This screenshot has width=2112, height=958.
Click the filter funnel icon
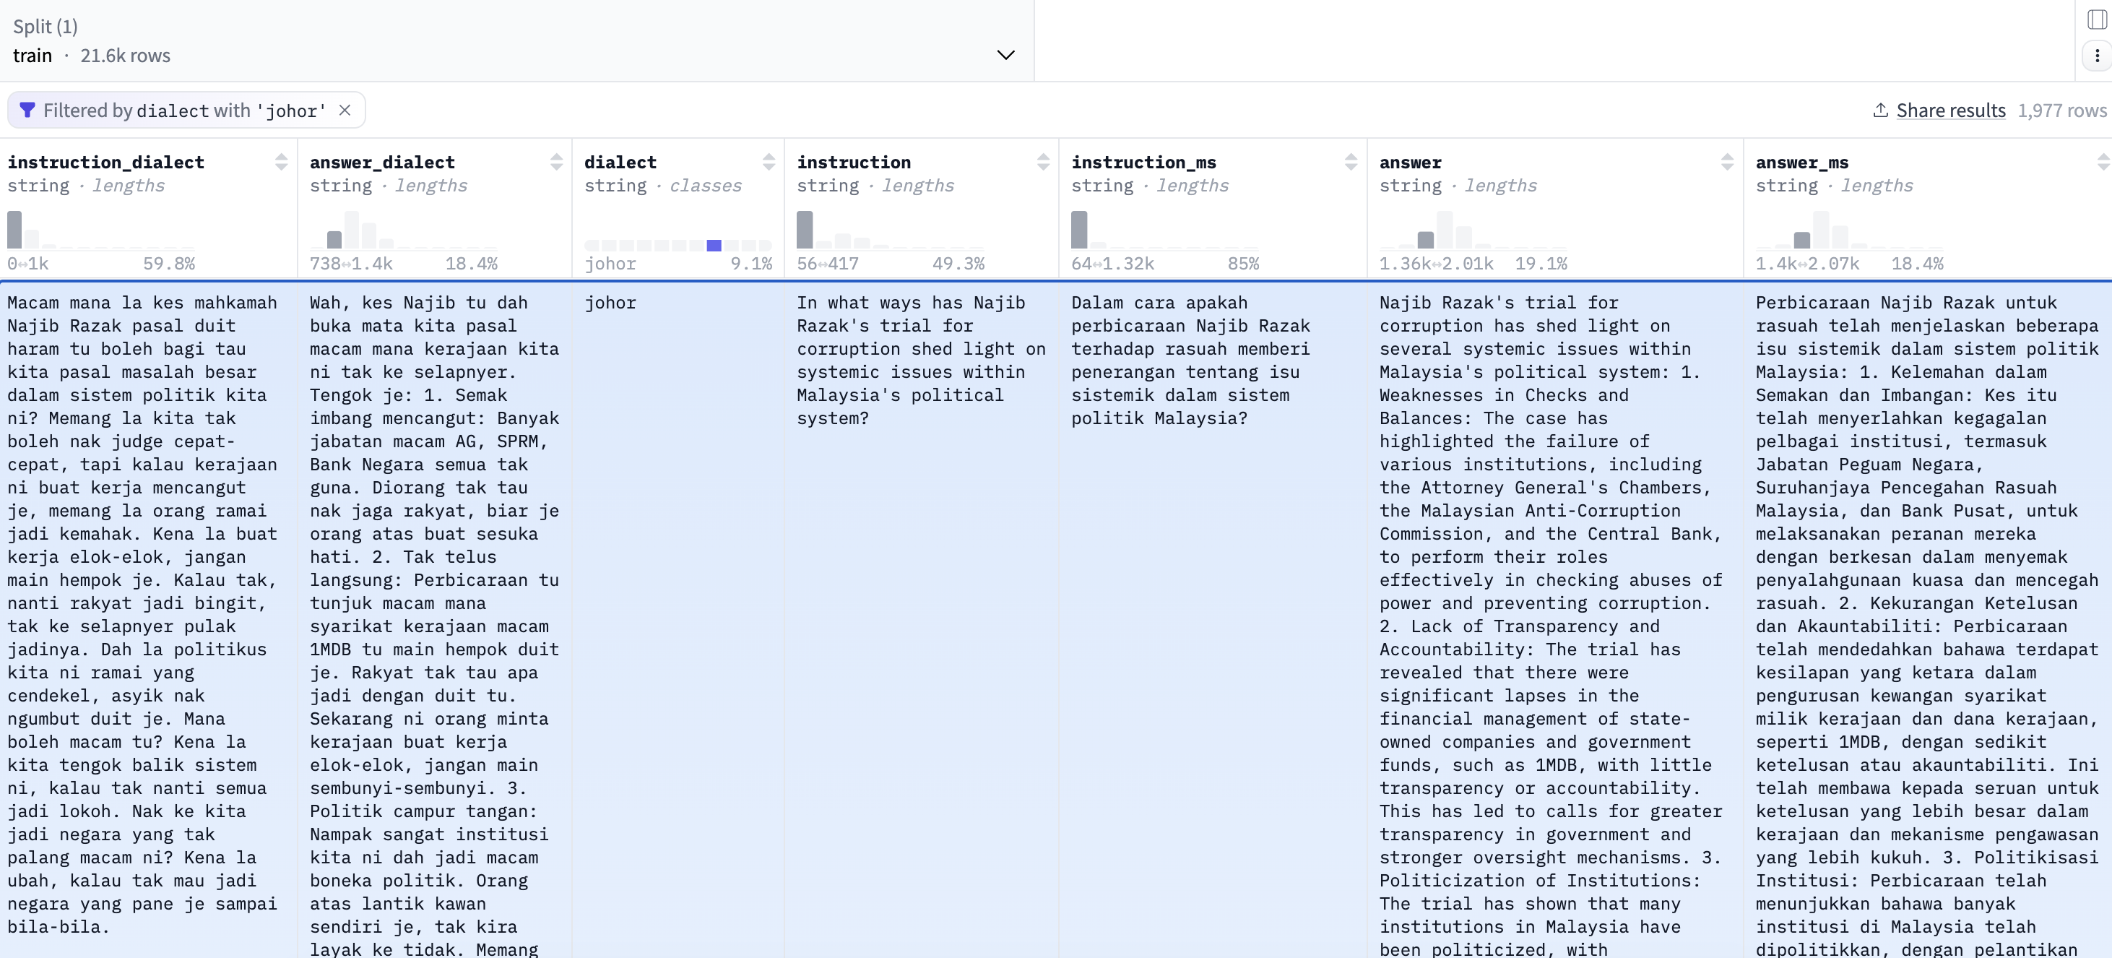pyautogui.click(x=27, y=110)
